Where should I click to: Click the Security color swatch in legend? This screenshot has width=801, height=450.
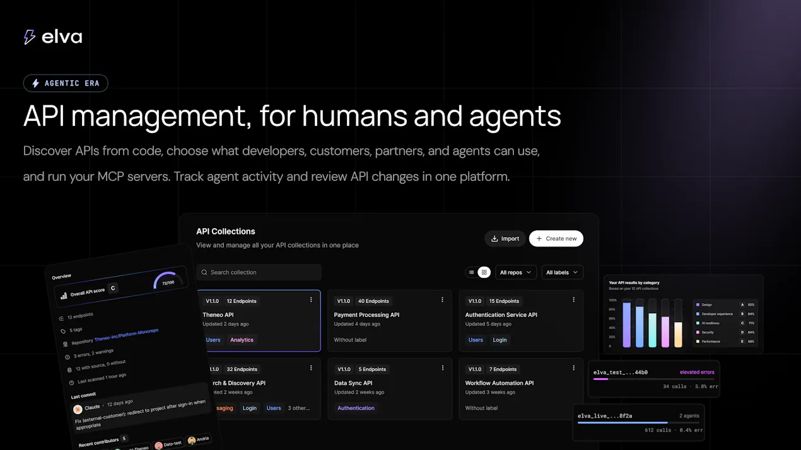click(x=698, y=332)
